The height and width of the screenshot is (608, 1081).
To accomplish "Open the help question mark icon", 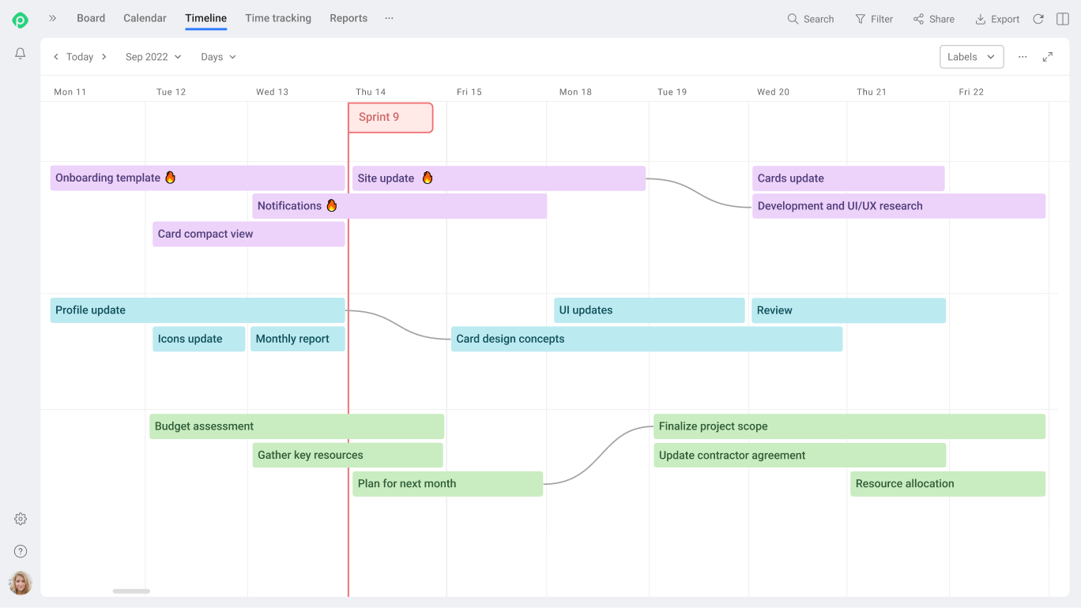I will pos(21,551).
